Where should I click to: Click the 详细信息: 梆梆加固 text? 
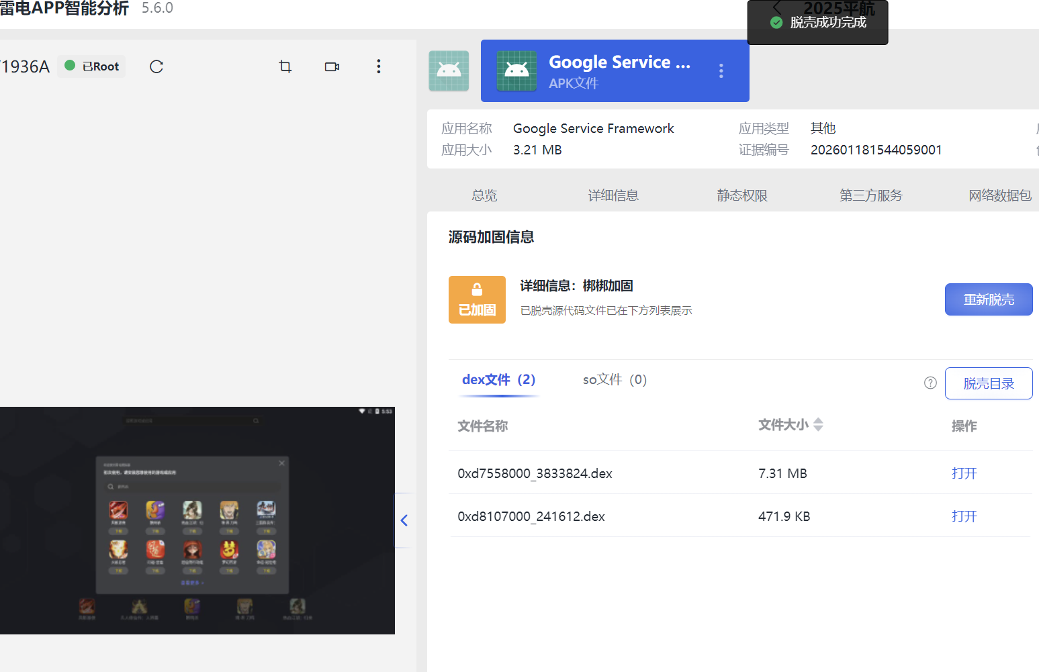tap(577, 286)
